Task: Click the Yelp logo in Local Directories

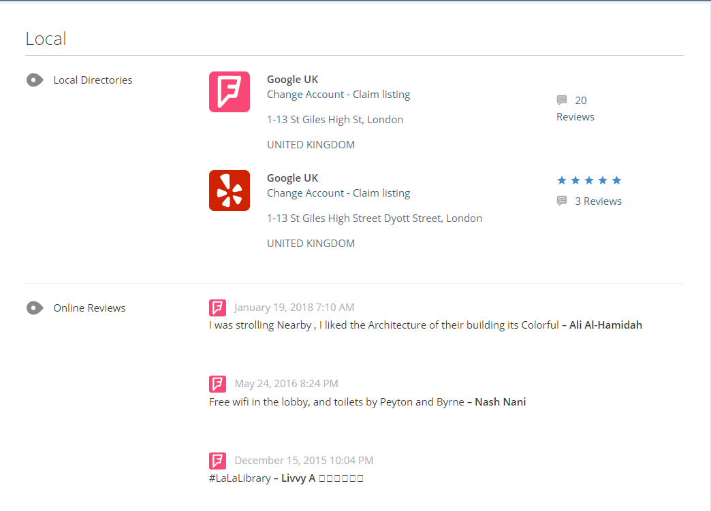Action: [229, 191]
